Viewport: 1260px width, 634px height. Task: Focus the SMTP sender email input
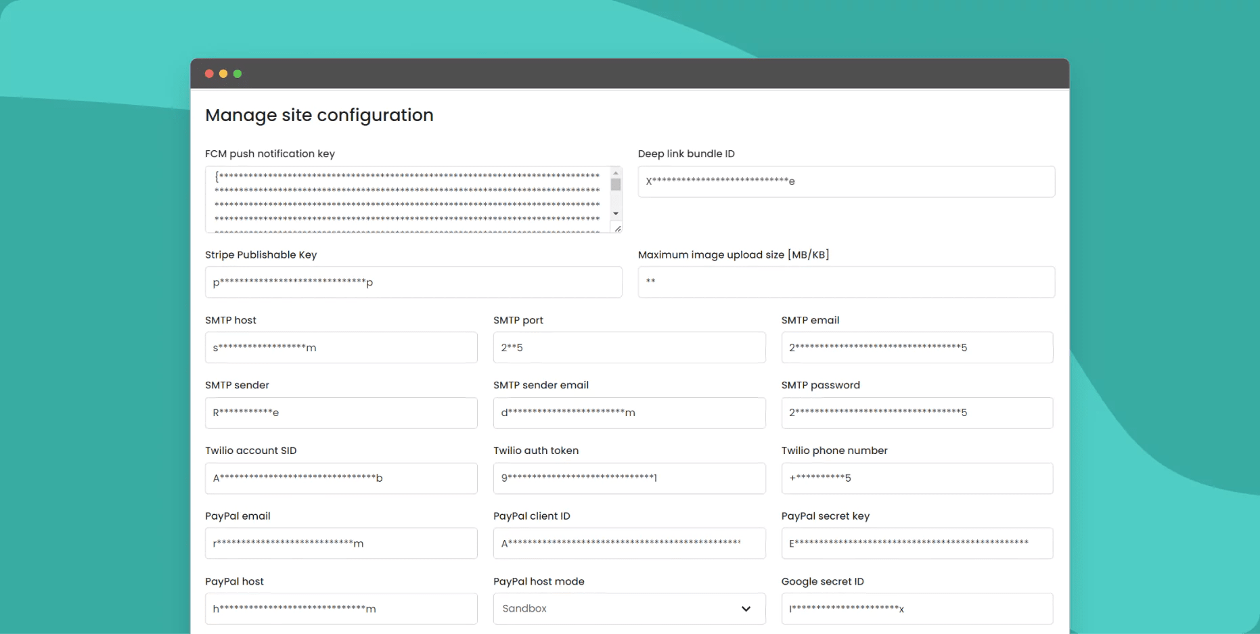(629, 413)
